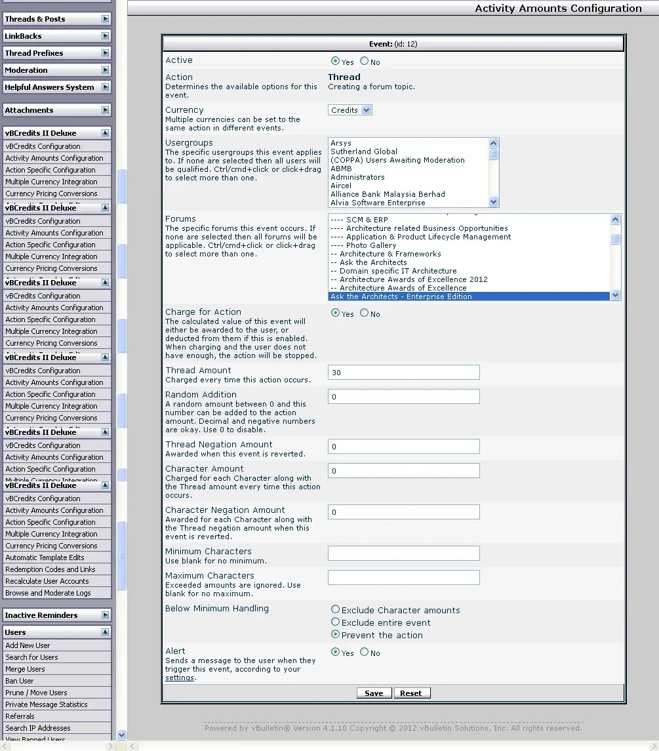Open Add New User link

click(28, 645)
